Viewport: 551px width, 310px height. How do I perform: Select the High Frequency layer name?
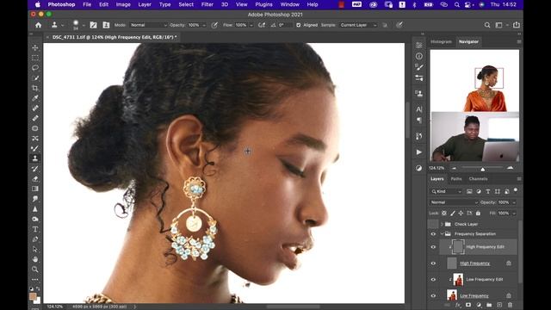coord(474,263)
